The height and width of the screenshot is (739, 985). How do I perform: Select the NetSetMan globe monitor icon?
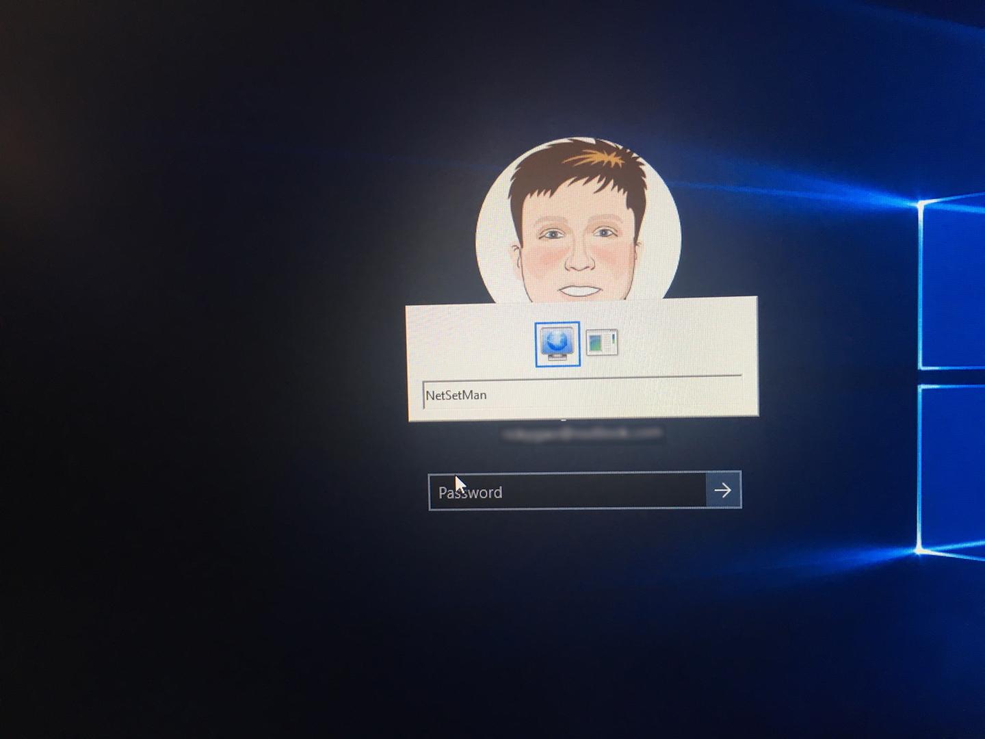(x=557, y=344)
